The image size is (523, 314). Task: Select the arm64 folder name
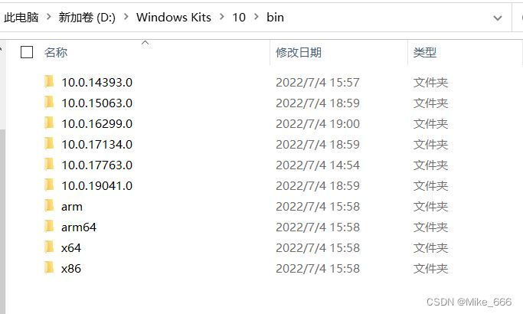[x=79, y=227]
